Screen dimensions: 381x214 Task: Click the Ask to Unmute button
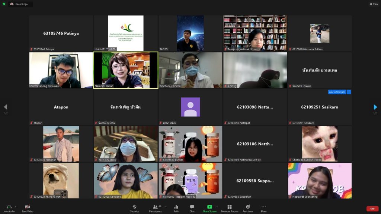tap(337, 92)
